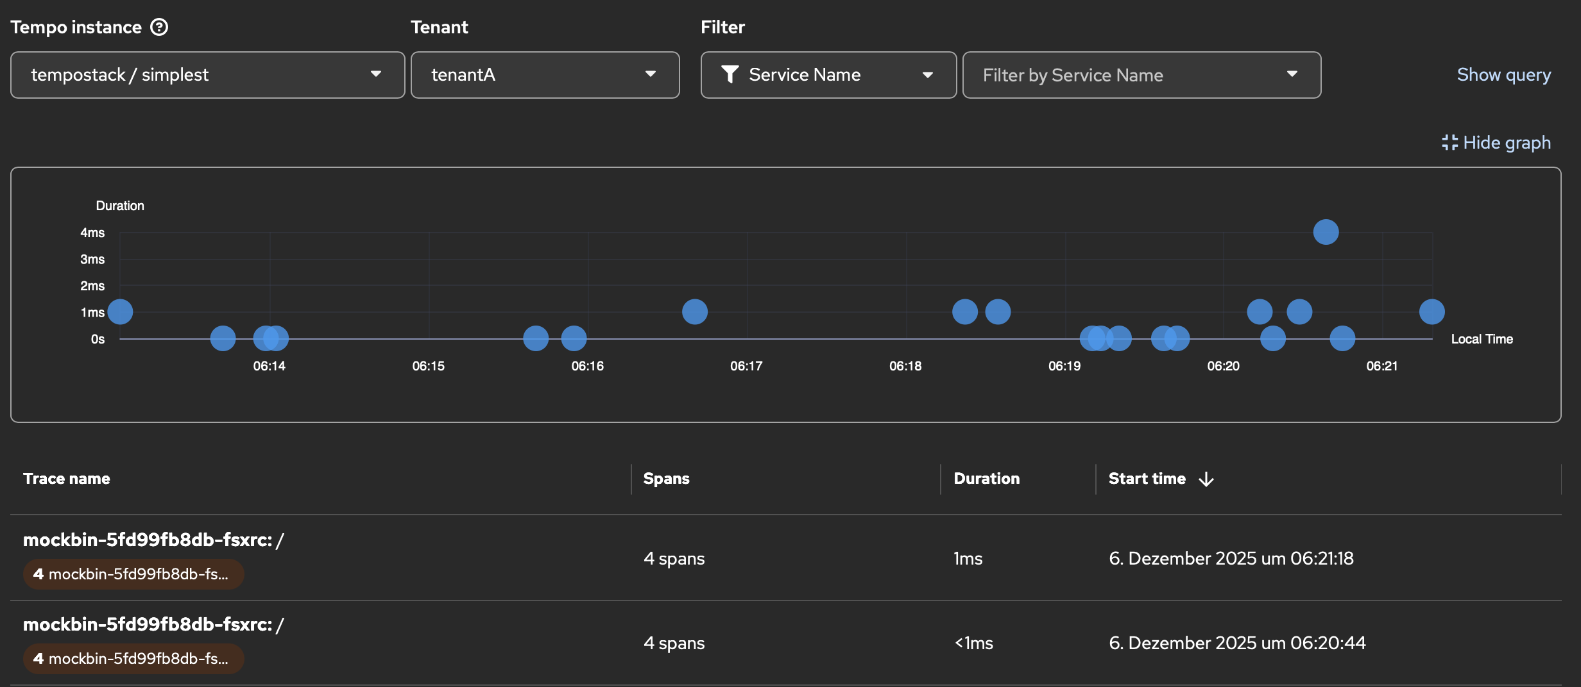1581x687 pixels.
Task: Open trace mockbin-5fd99fb8db-fsxrc started at 06:21:18
Action: pyautogui.click(x=153, y=539)
